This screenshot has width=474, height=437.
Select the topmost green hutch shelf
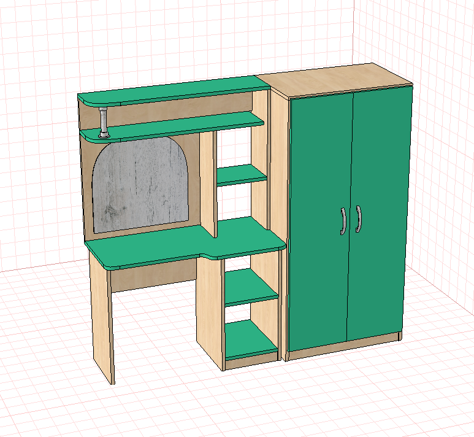coord(174,90)
